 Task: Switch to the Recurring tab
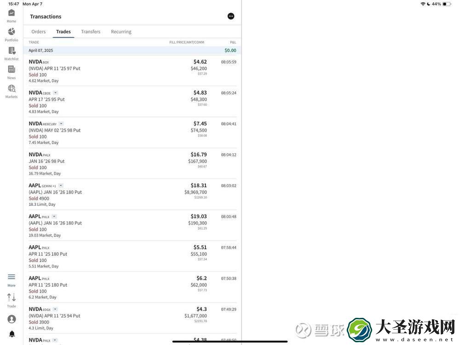121,31
